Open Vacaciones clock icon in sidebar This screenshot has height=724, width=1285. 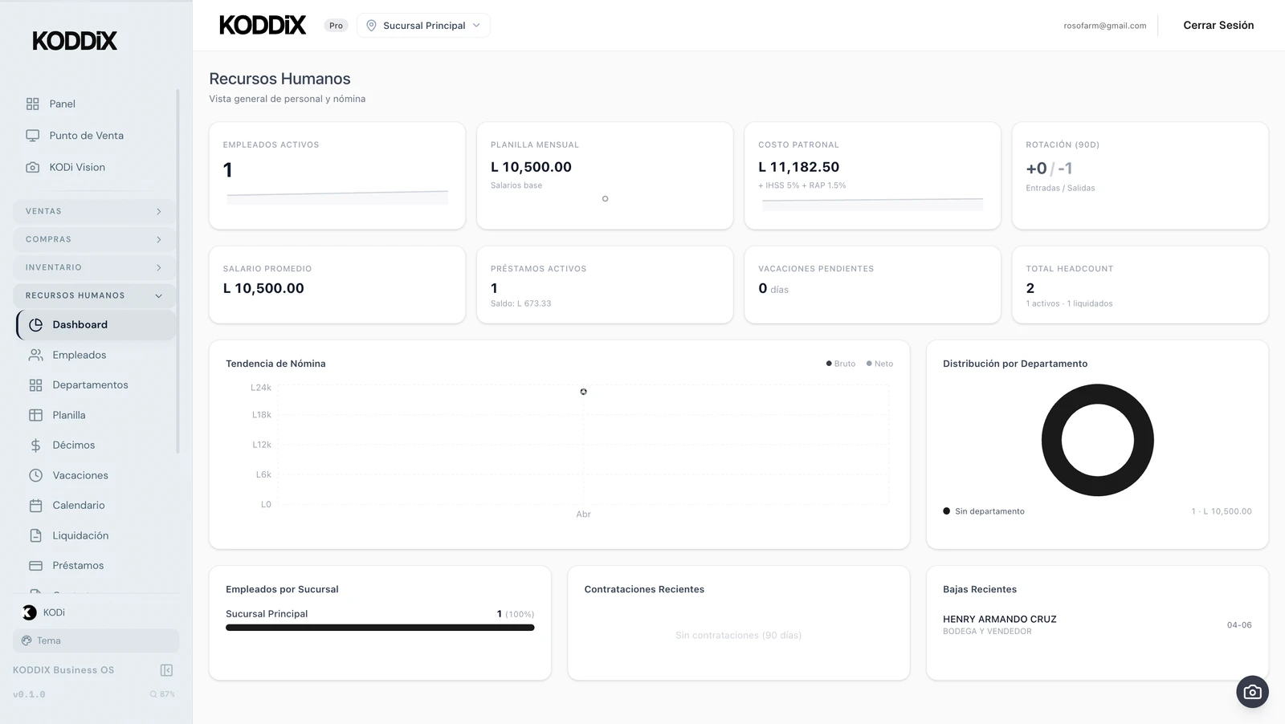coord(35,475)
